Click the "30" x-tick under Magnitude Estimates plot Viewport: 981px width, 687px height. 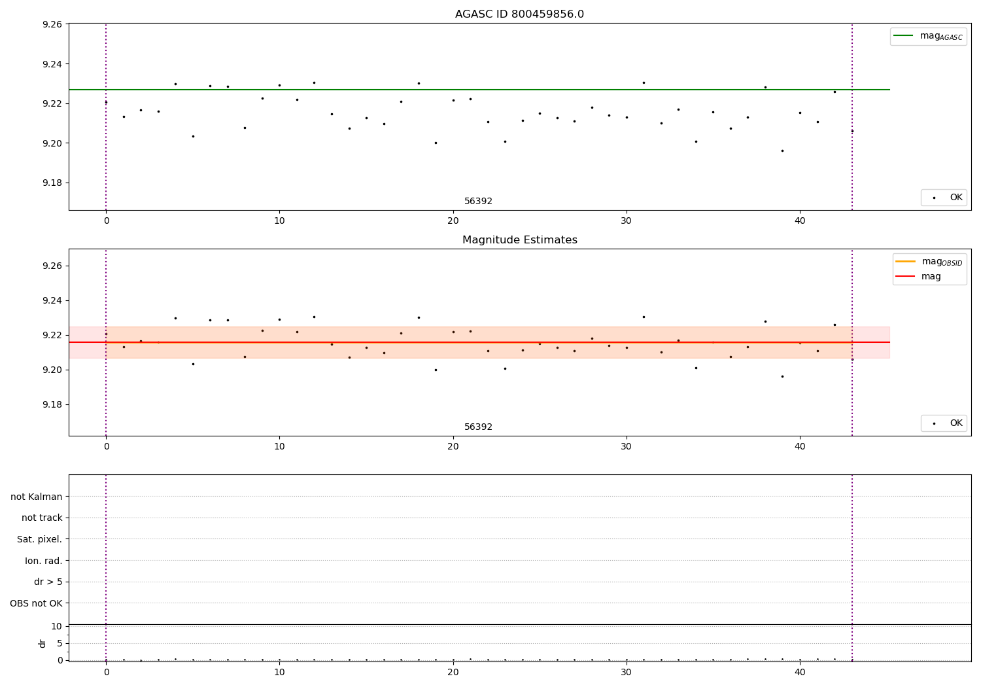627,447
